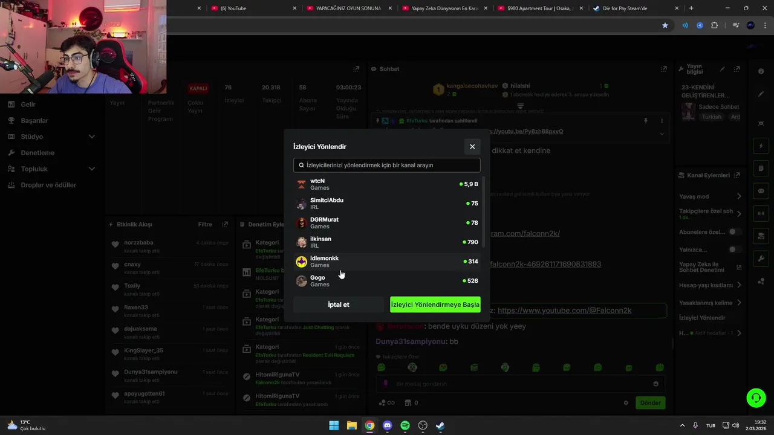The width and height of the screenshot is (774, 435).
Task: Open a new browser tab
Action: coord(691,8)
